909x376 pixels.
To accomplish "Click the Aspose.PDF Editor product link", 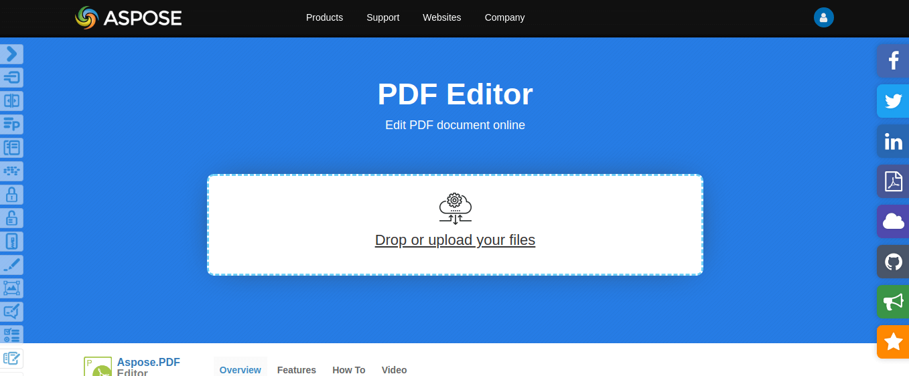I will point(148,367).
